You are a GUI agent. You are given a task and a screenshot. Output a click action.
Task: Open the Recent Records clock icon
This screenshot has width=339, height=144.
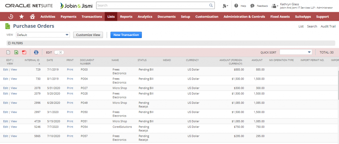pos(11,17)
